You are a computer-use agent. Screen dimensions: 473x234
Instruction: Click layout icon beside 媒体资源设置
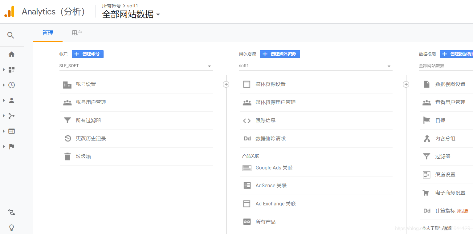[x=247, y=84]
